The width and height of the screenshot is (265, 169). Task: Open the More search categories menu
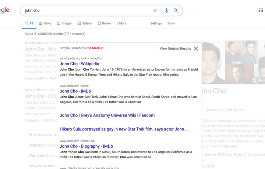pyautogui.click(x=121, y=23)
